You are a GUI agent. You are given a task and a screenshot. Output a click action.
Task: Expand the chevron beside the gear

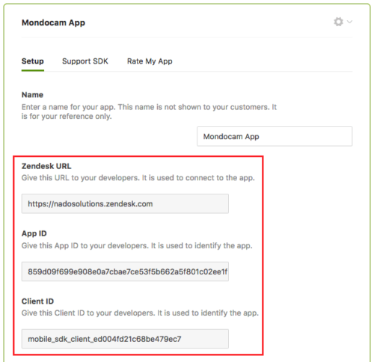(x=349, y=22)
